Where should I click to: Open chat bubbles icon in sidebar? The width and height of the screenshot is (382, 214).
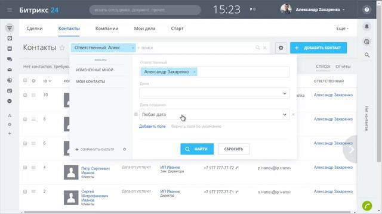click(10, 59)
